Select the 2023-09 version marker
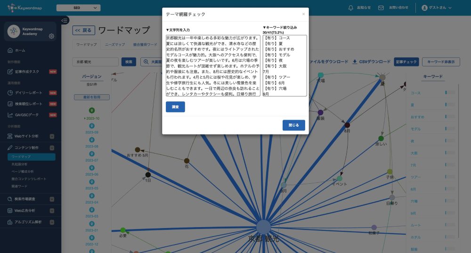Image resolution: width=471 pixels, height=253 pixels. pos(92,126)
